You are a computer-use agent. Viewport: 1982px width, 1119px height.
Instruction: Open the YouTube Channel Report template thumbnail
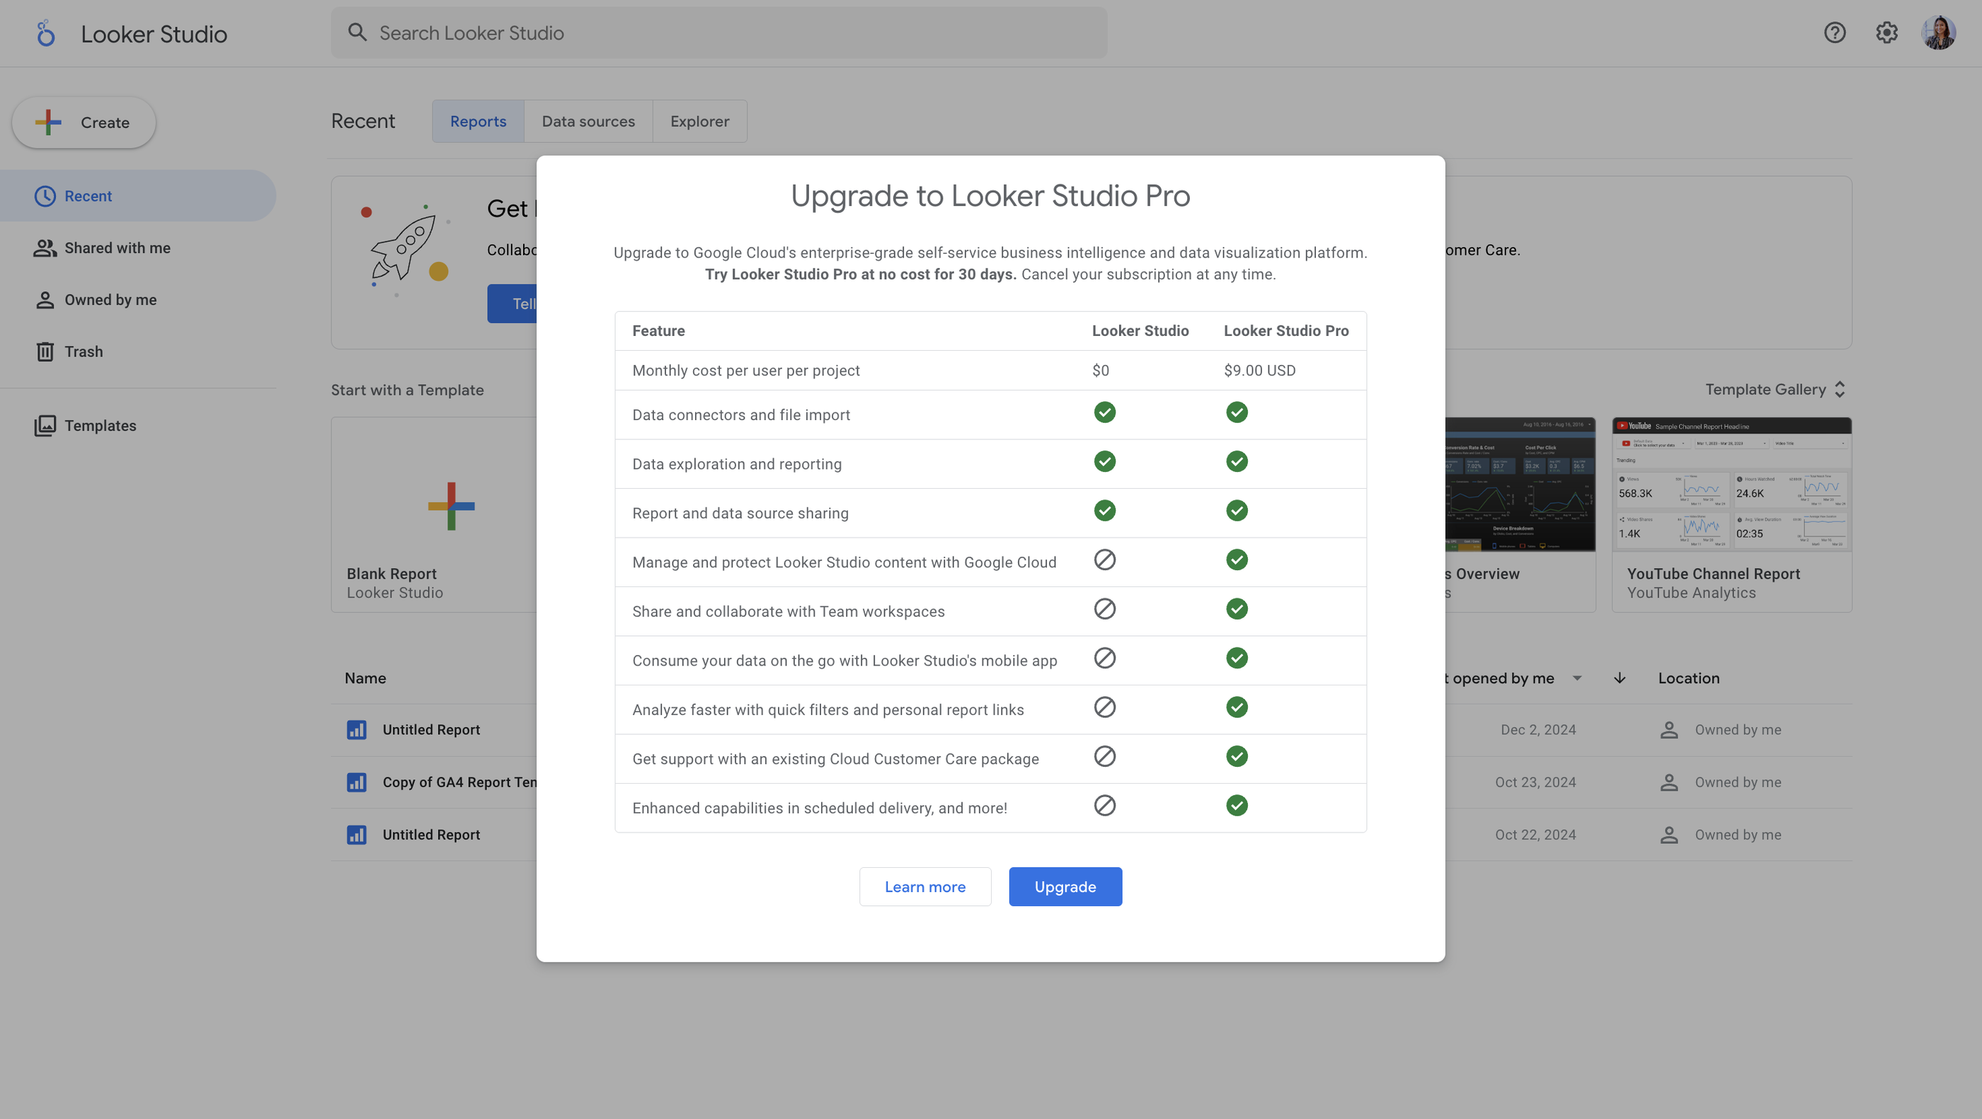pos(1731,485)
